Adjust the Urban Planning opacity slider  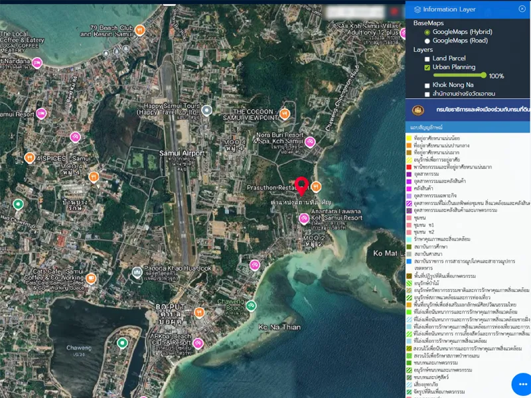pos(484,76)
